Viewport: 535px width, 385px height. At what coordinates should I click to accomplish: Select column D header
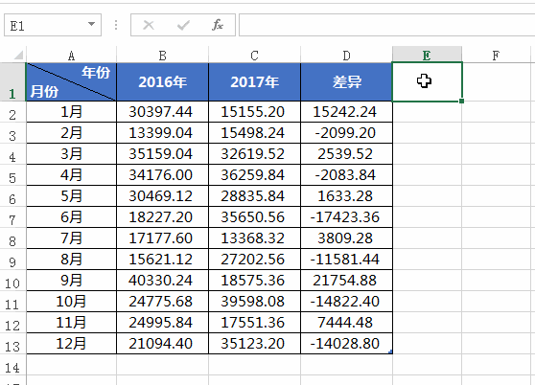[347, 56]
